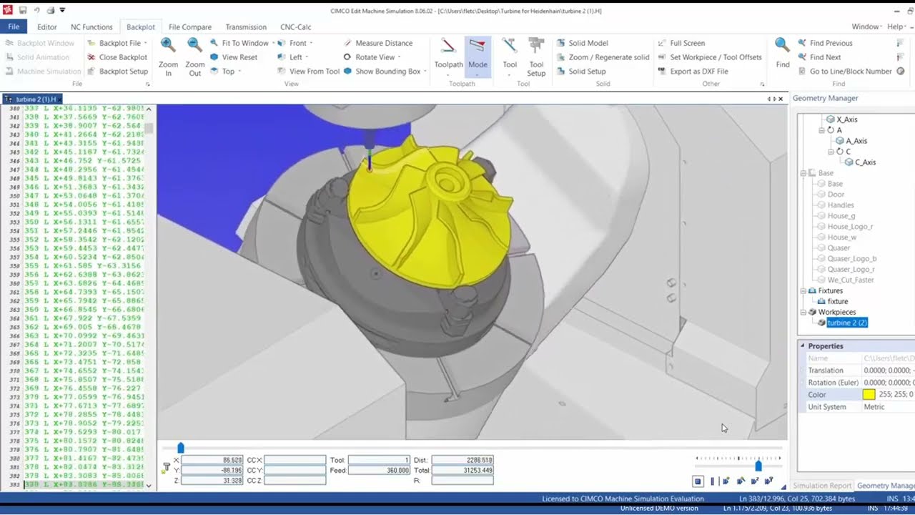Switch to the File Compare tab
Screen dimensions: 915x515
(190, 27)
